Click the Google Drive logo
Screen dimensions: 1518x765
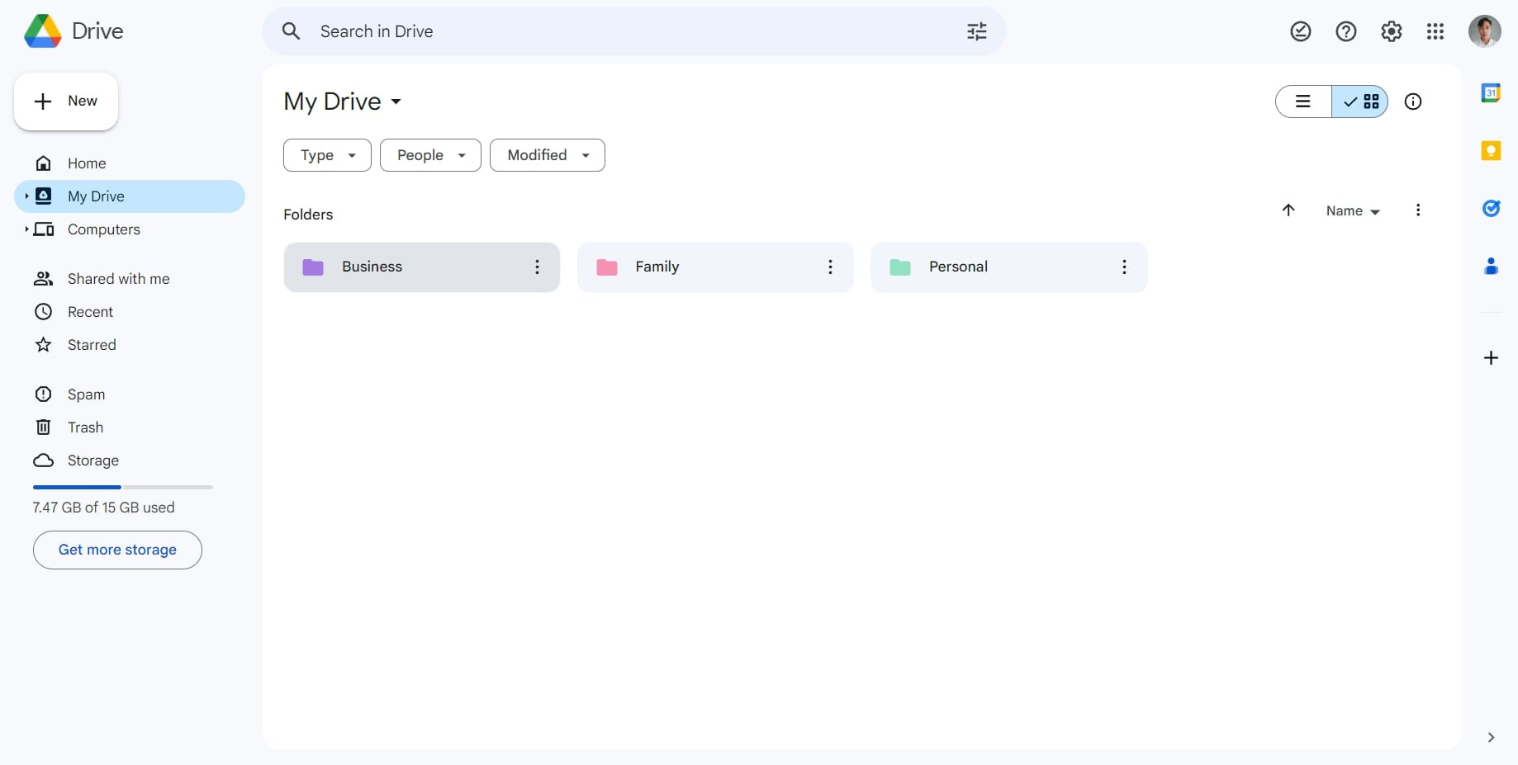coord(43,31)
